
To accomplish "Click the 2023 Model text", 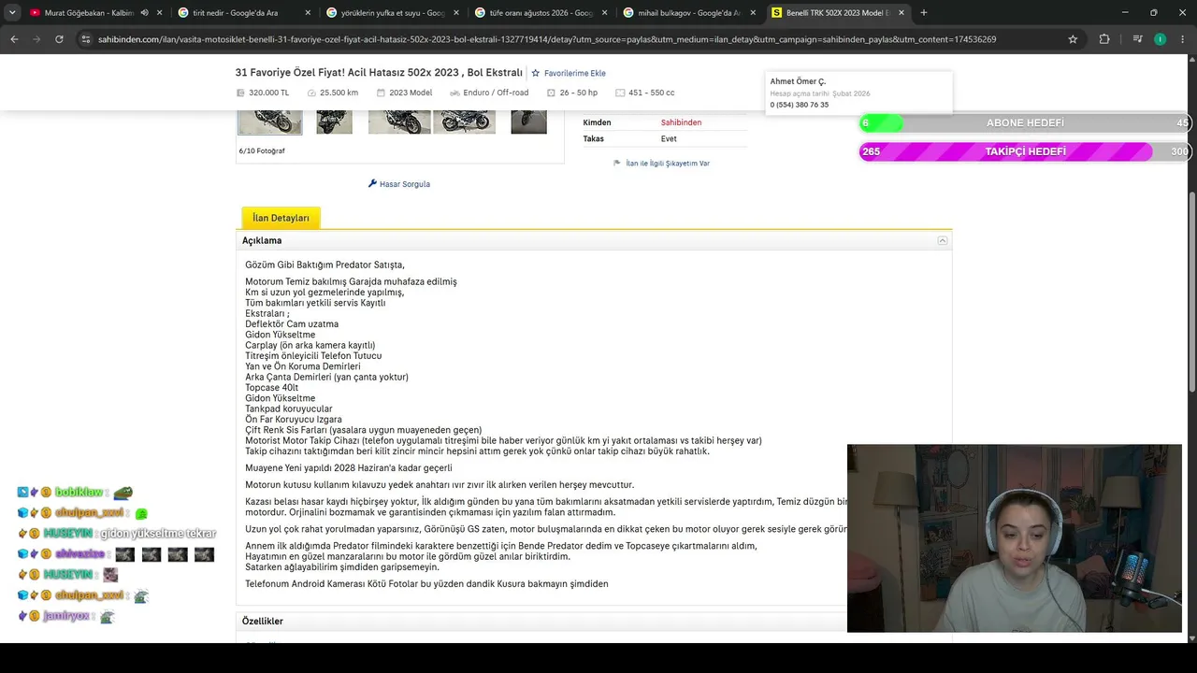I will click(411, 93).
